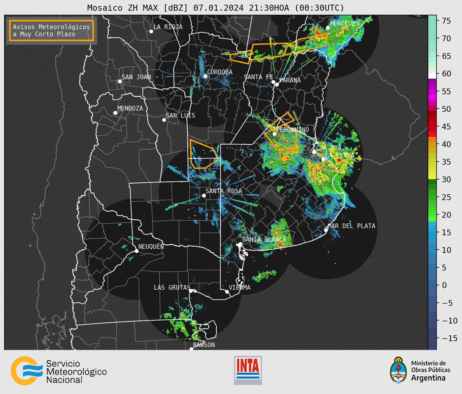Click the Ministerio de Obras Públicas crest
This screenshot has height=394, width=462.
pyautogui.click(x=398, y=370)
